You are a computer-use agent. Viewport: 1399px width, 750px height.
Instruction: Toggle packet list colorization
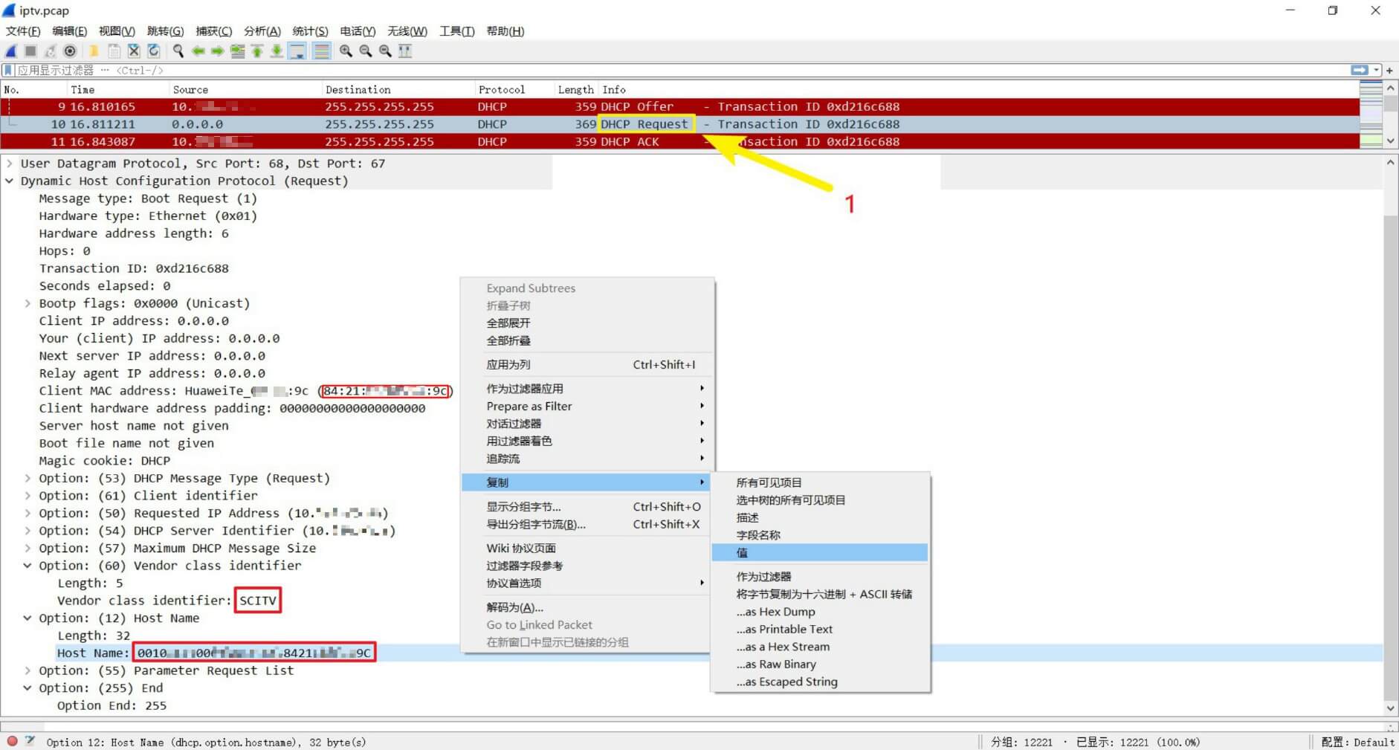[x=321, y=51]
